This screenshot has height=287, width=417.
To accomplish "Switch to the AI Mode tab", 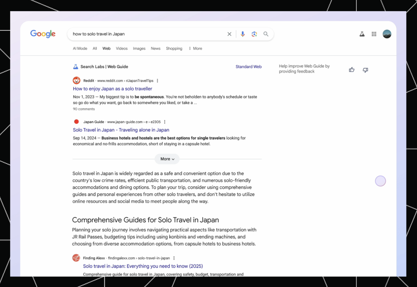I will pyautogui.click(x=80, y=49).
